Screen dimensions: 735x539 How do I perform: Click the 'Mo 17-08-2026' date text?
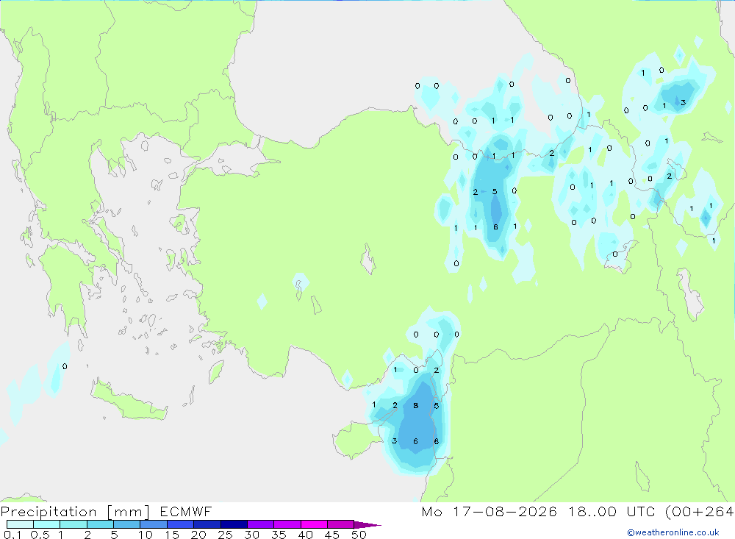489,511
